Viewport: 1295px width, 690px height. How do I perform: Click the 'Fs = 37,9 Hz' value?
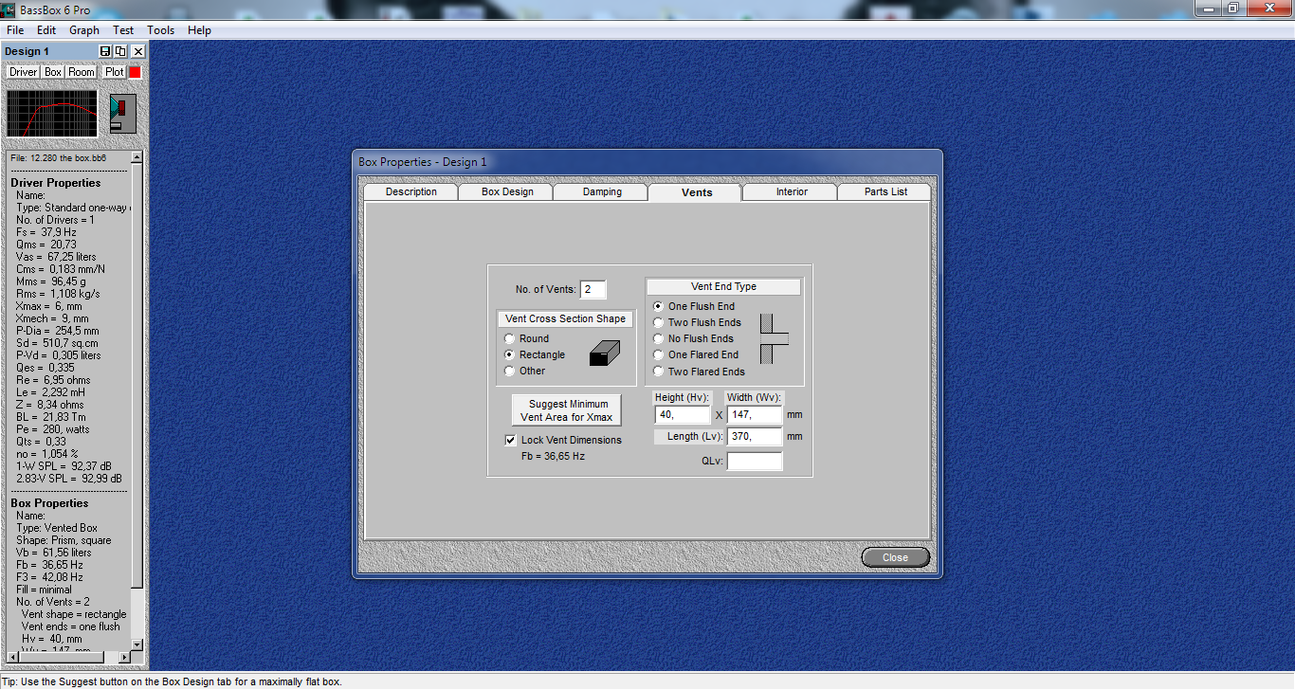click(46, 232)
